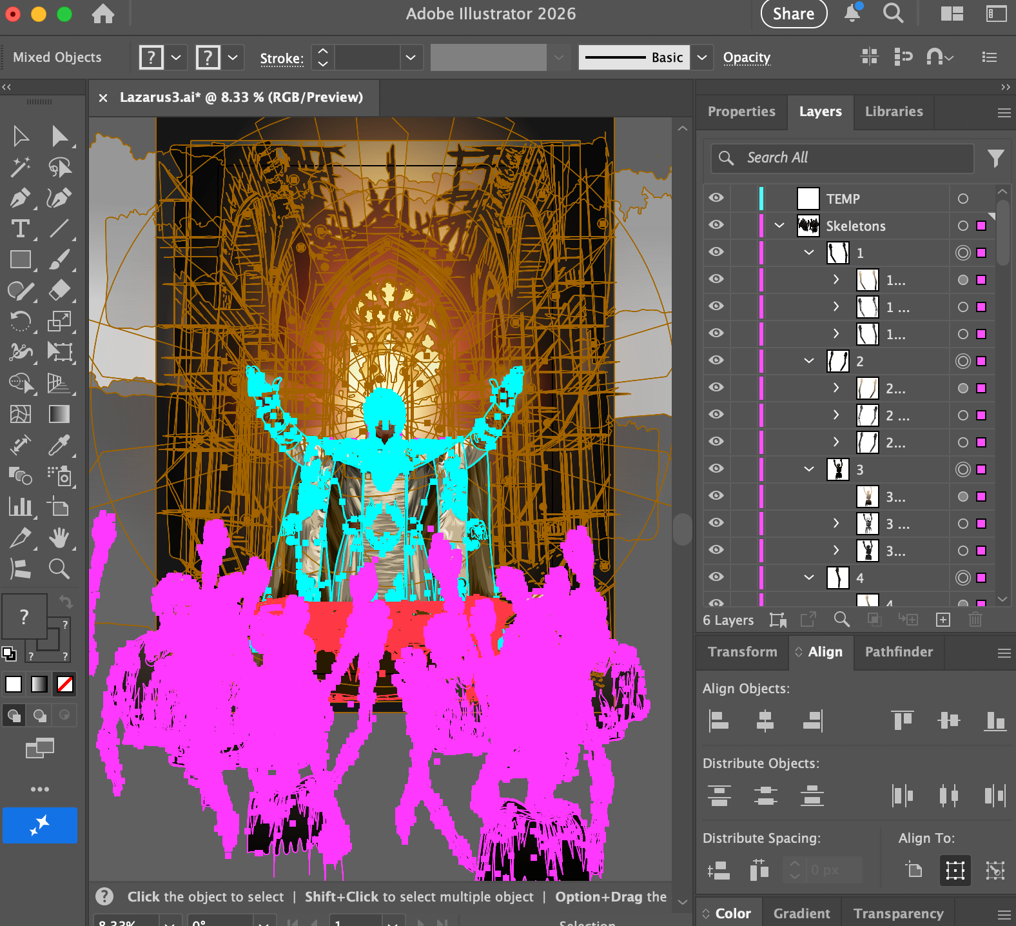Toggle Align to Selection option
The height and width of the screenshot is (926, 1016).
955,871
